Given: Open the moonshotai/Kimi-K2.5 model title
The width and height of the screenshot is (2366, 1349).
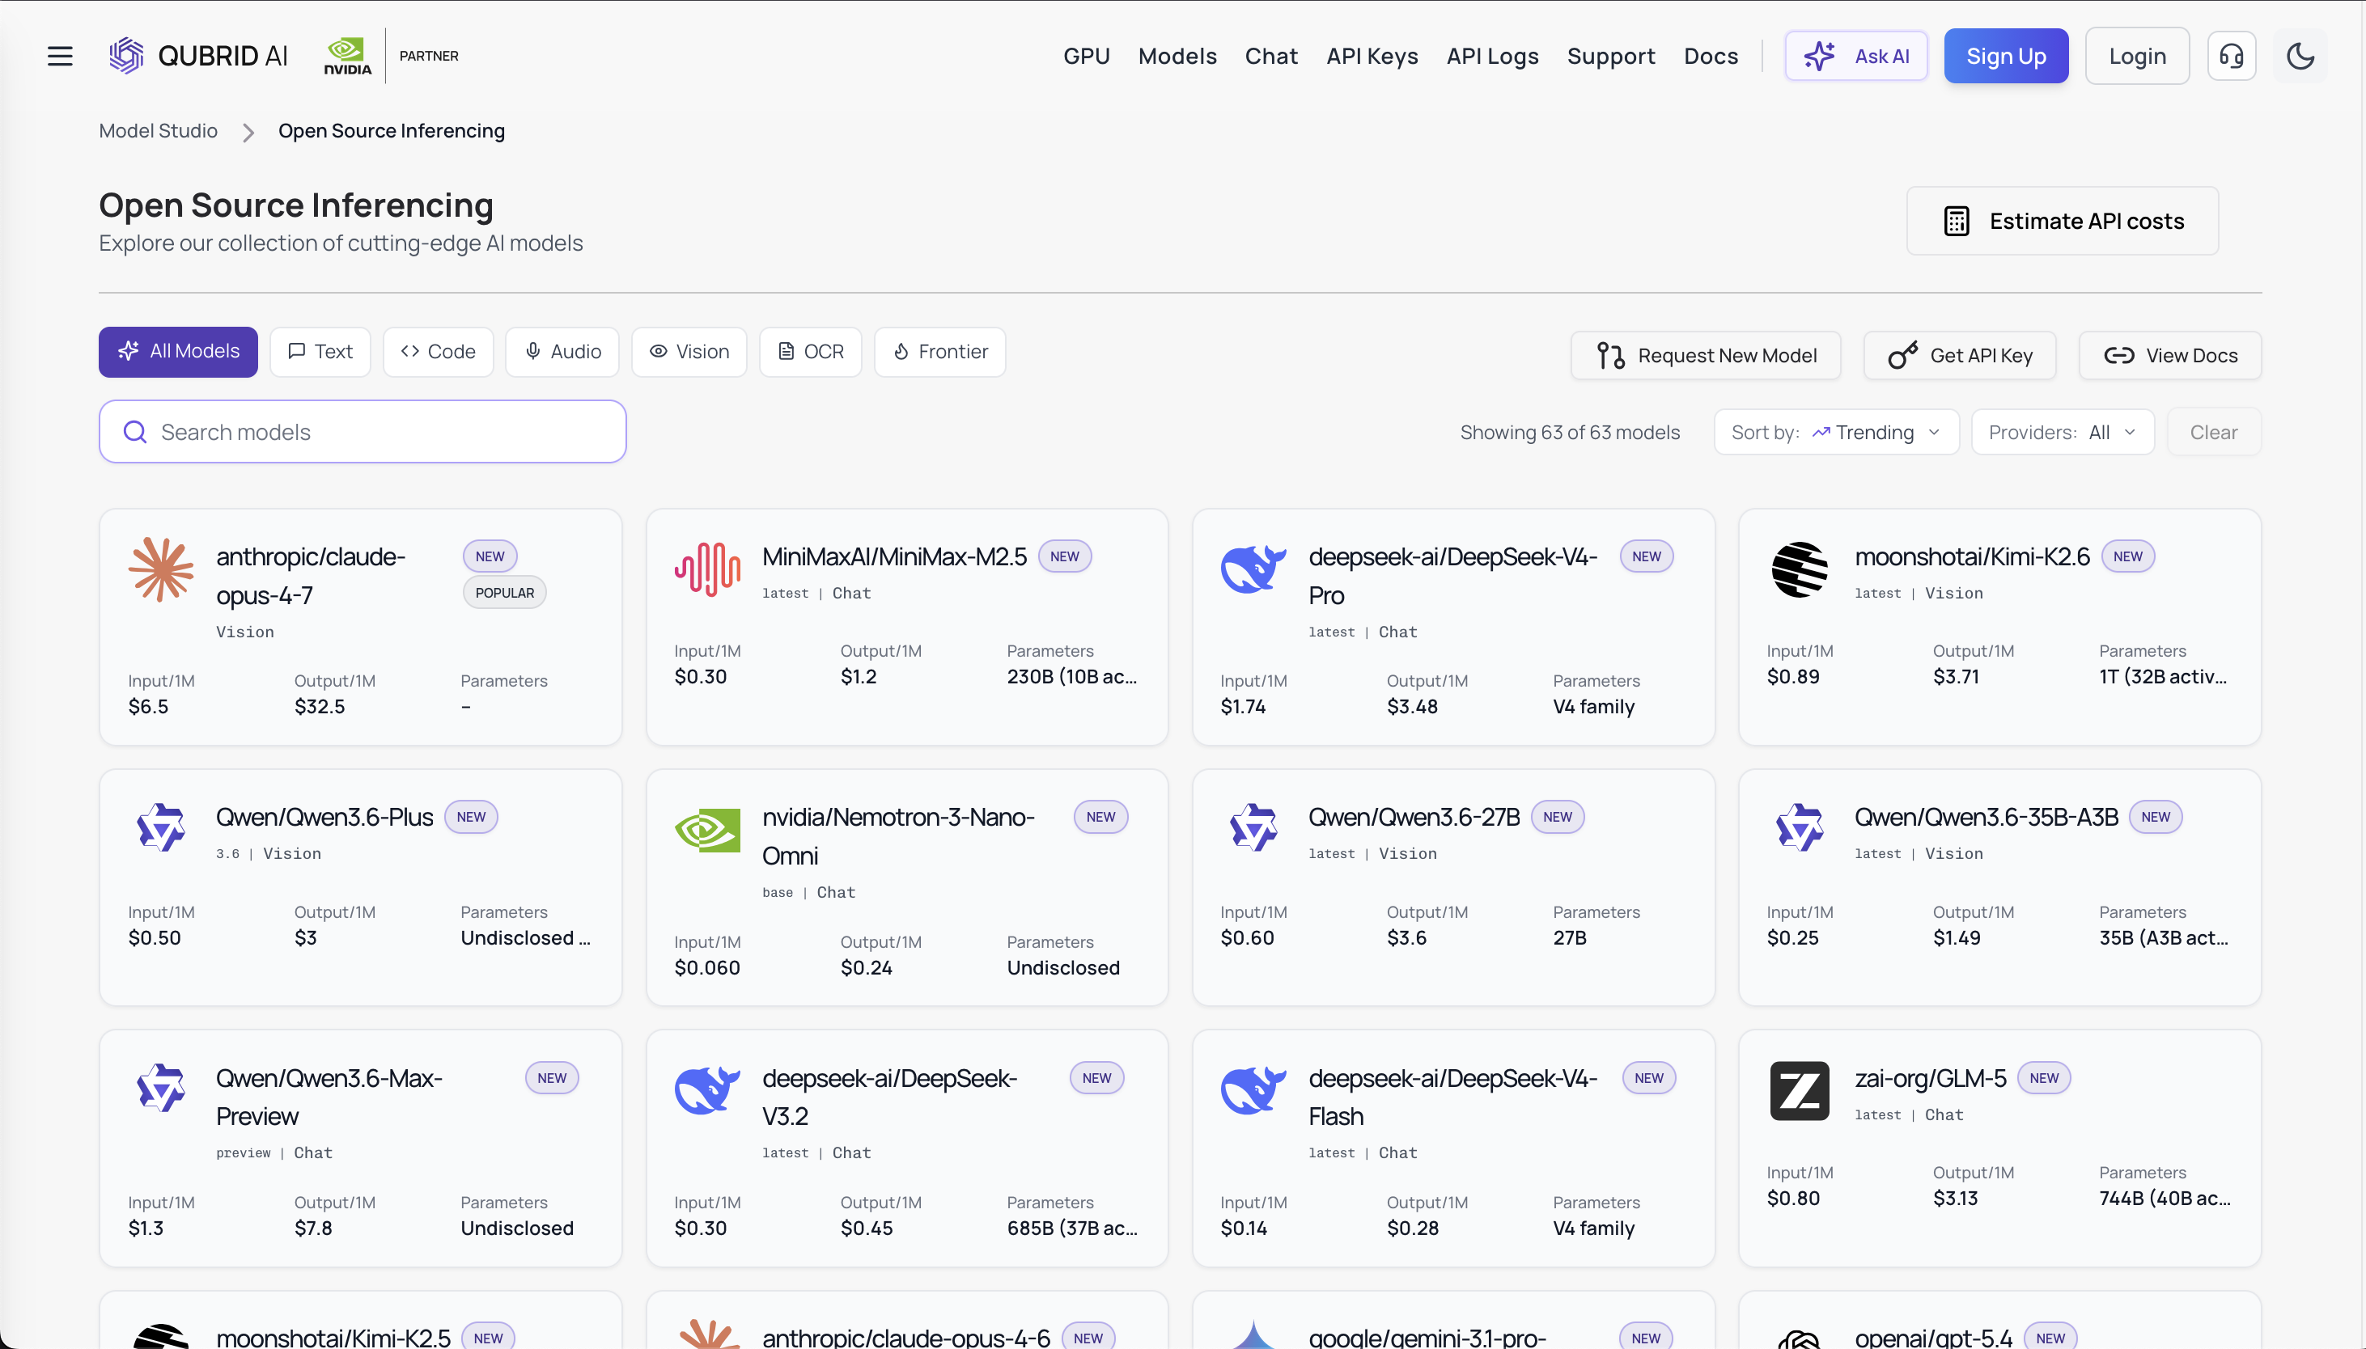Looking at the screenshot, I should click(x=333, y=1336).
